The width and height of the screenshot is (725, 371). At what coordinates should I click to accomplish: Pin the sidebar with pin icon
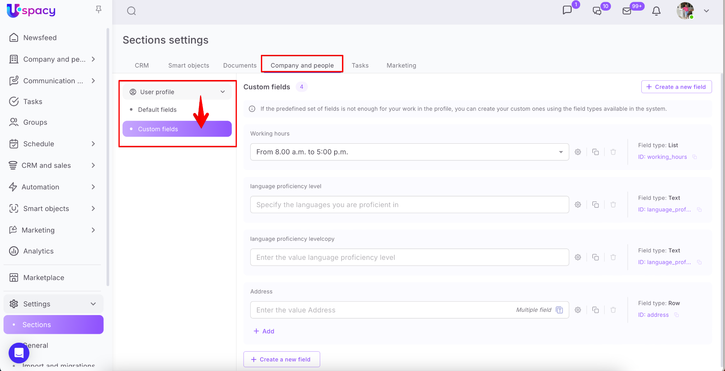[98, 10]
